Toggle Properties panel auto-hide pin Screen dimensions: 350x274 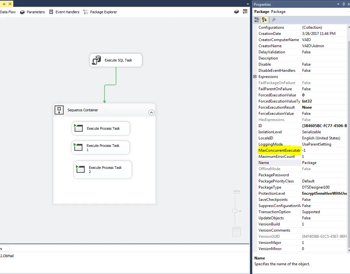coord(344,4)
